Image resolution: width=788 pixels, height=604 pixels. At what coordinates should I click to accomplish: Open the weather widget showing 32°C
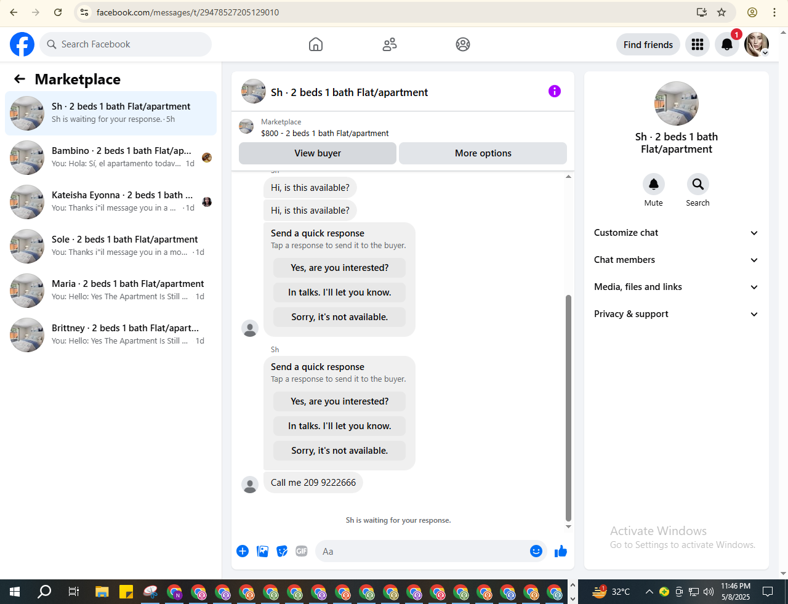click(611, 592)
